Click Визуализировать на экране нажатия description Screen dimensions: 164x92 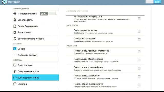click(x=93, y=41)
